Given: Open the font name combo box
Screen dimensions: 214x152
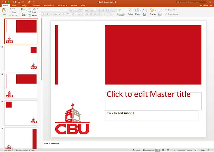Looking at the screenshot, I should pos(51,10).
